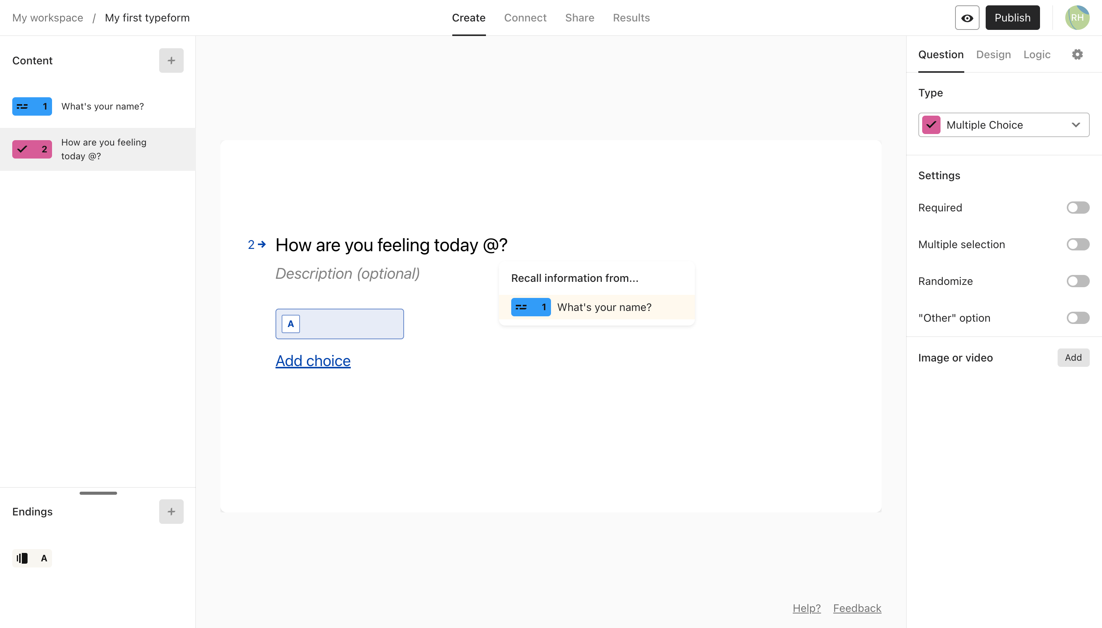Click the multiple choice checkmark icon on question 2
The image size is (1102, 628).
coord(23,149)
